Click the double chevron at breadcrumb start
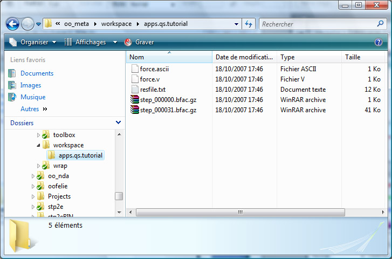Image resolution: width=392 pixels, height=259 pixels. click(58, 24)
